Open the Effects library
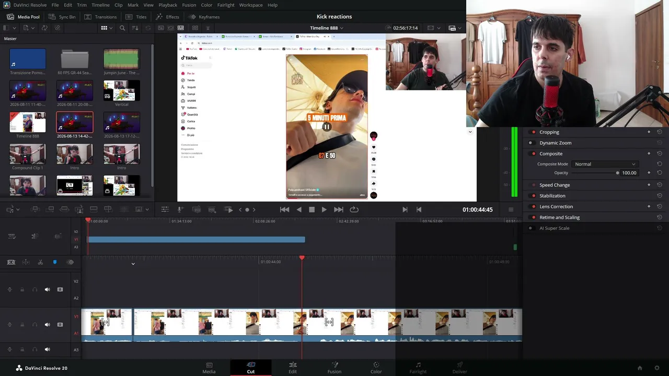 (167, 17)
